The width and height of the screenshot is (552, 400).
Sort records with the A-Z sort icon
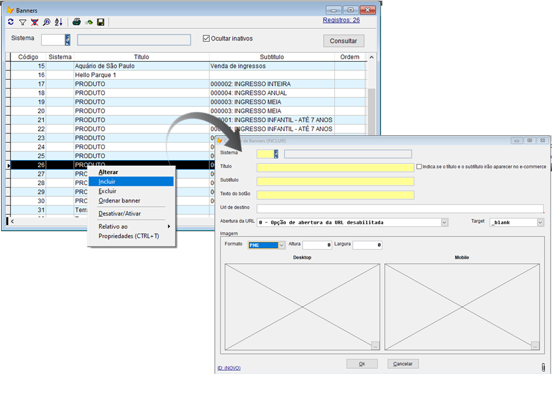point(58,22)
